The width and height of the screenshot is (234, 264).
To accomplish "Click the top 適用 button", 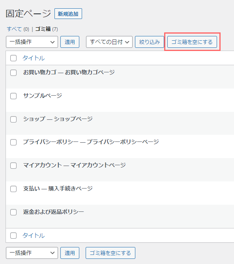I will (x=70, y=42).
